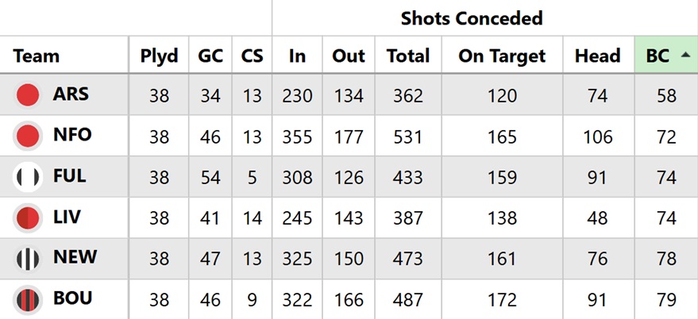Screen dimensions: 698x319
Task: Click NFO's BC value 72
Action: tap(666, 137)
